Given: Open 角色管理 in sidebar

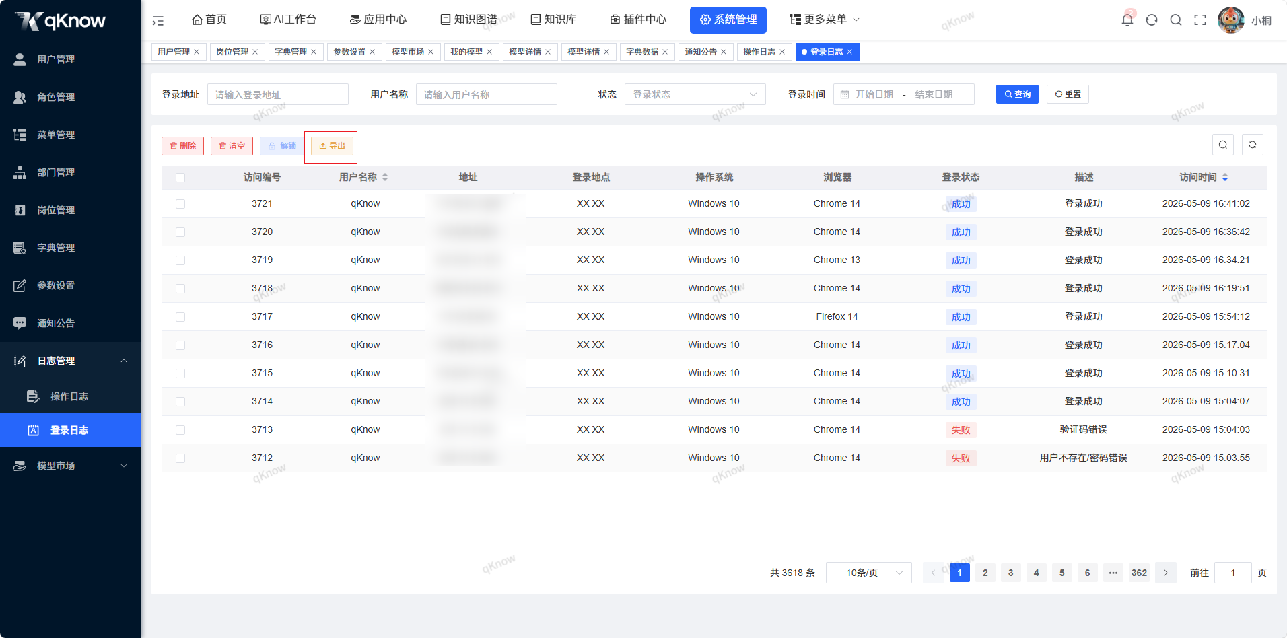Looking at the screenshot, I should [71, 97].
